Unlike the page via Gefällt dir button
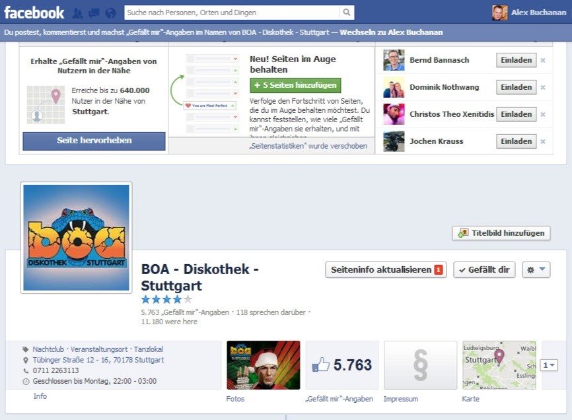 tap(484, 269)
